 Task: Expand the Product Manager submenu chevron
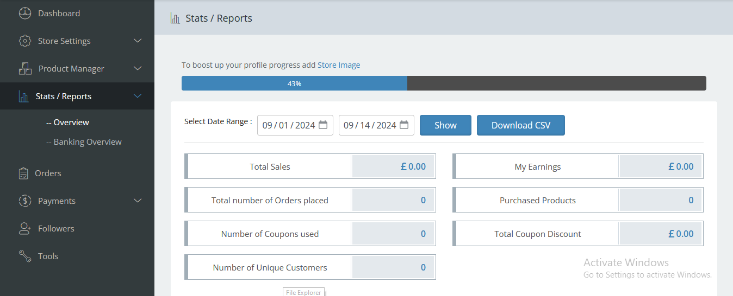138,69
